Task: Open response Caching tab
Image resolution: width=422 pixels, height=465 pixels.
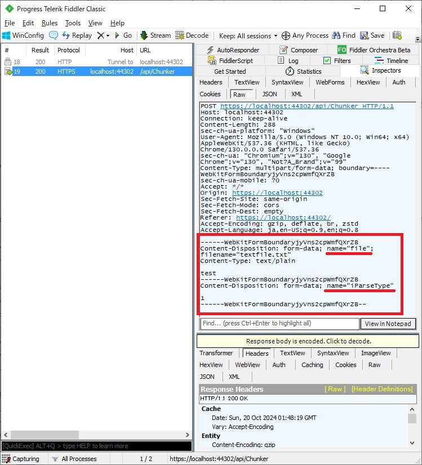Action: point(312,365)
